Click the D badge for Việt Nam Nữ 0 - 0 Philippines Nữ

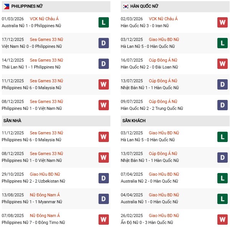[x=103, y=43]
